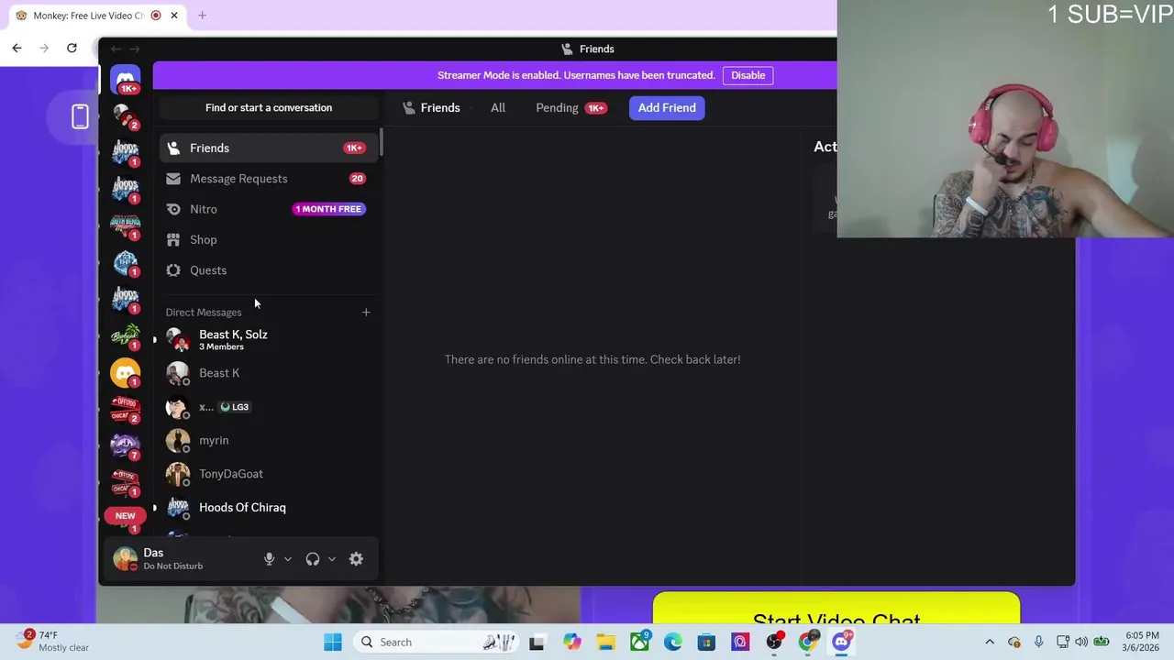Screen dimensions: 1174x660
Task: Click the Quests icon in sidebar
Action: (x=173, y=270)
